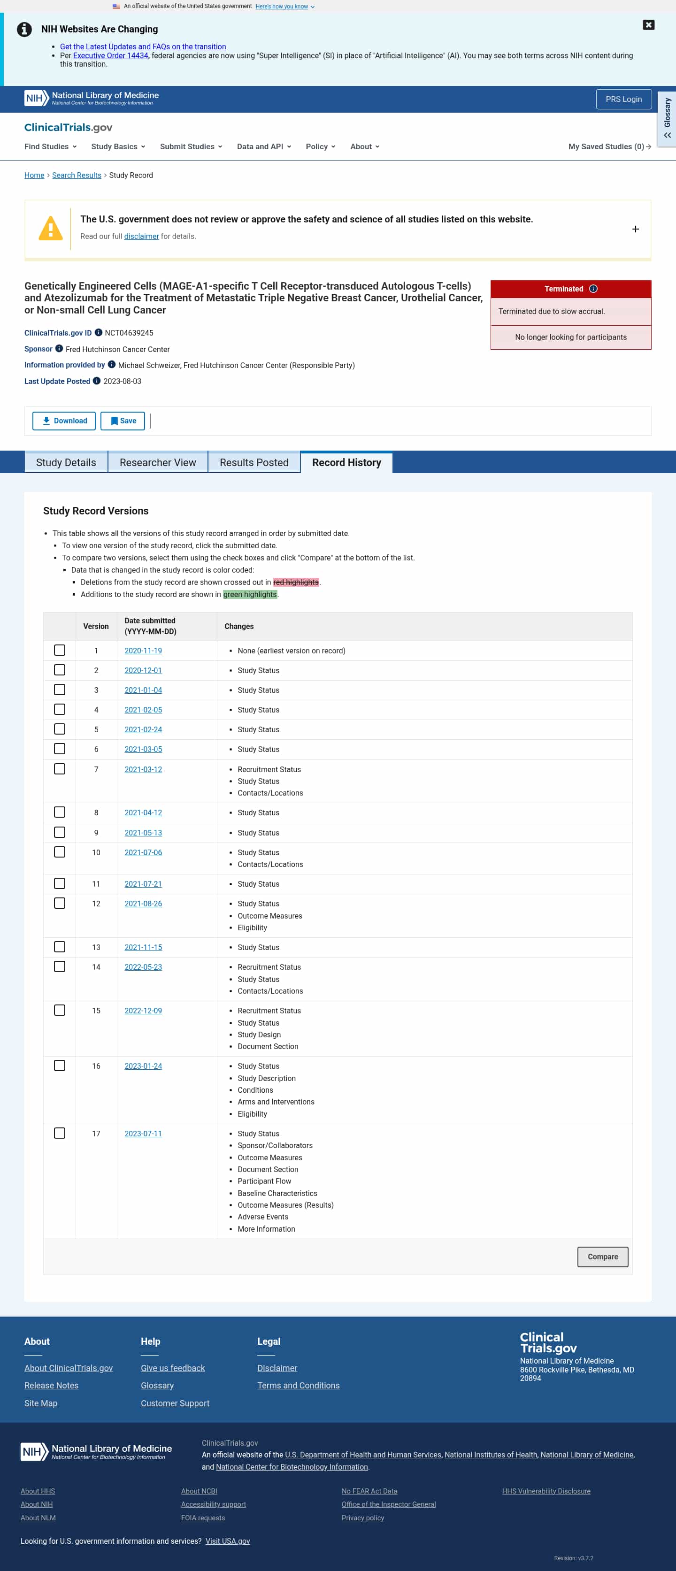The width and height of the screenshot is (676, 1571).
Task: Click the PRS Login button
Action: [623, 100]
